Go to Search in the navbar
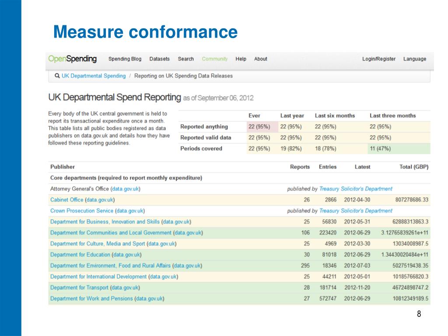Screen dimensions: 448x336 (185, 59)
